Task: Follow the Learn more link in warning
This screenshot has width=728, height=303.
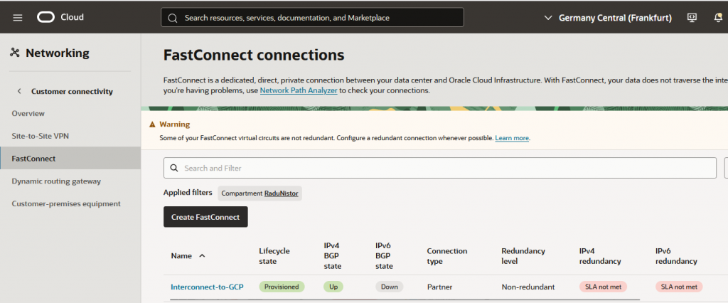Action: pyautogui.click(x=512, y=138)
